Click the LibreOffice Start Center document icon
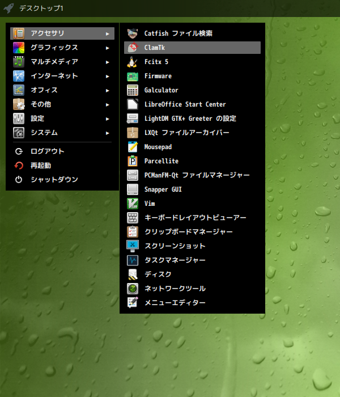Viewport: 340px width, 397px height. click(133, 104)
